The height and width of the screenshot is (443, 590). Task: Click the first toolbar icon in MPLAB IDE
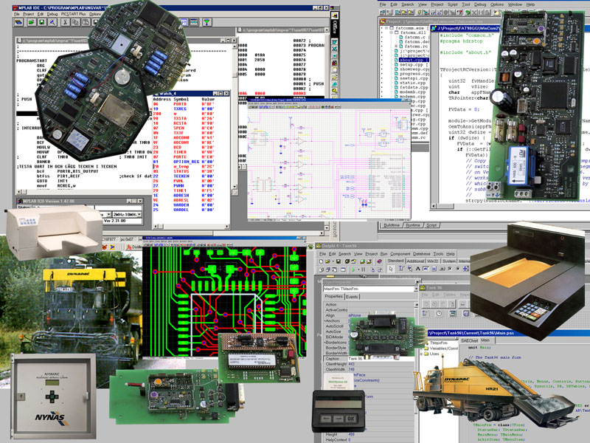tap(18, 23)
